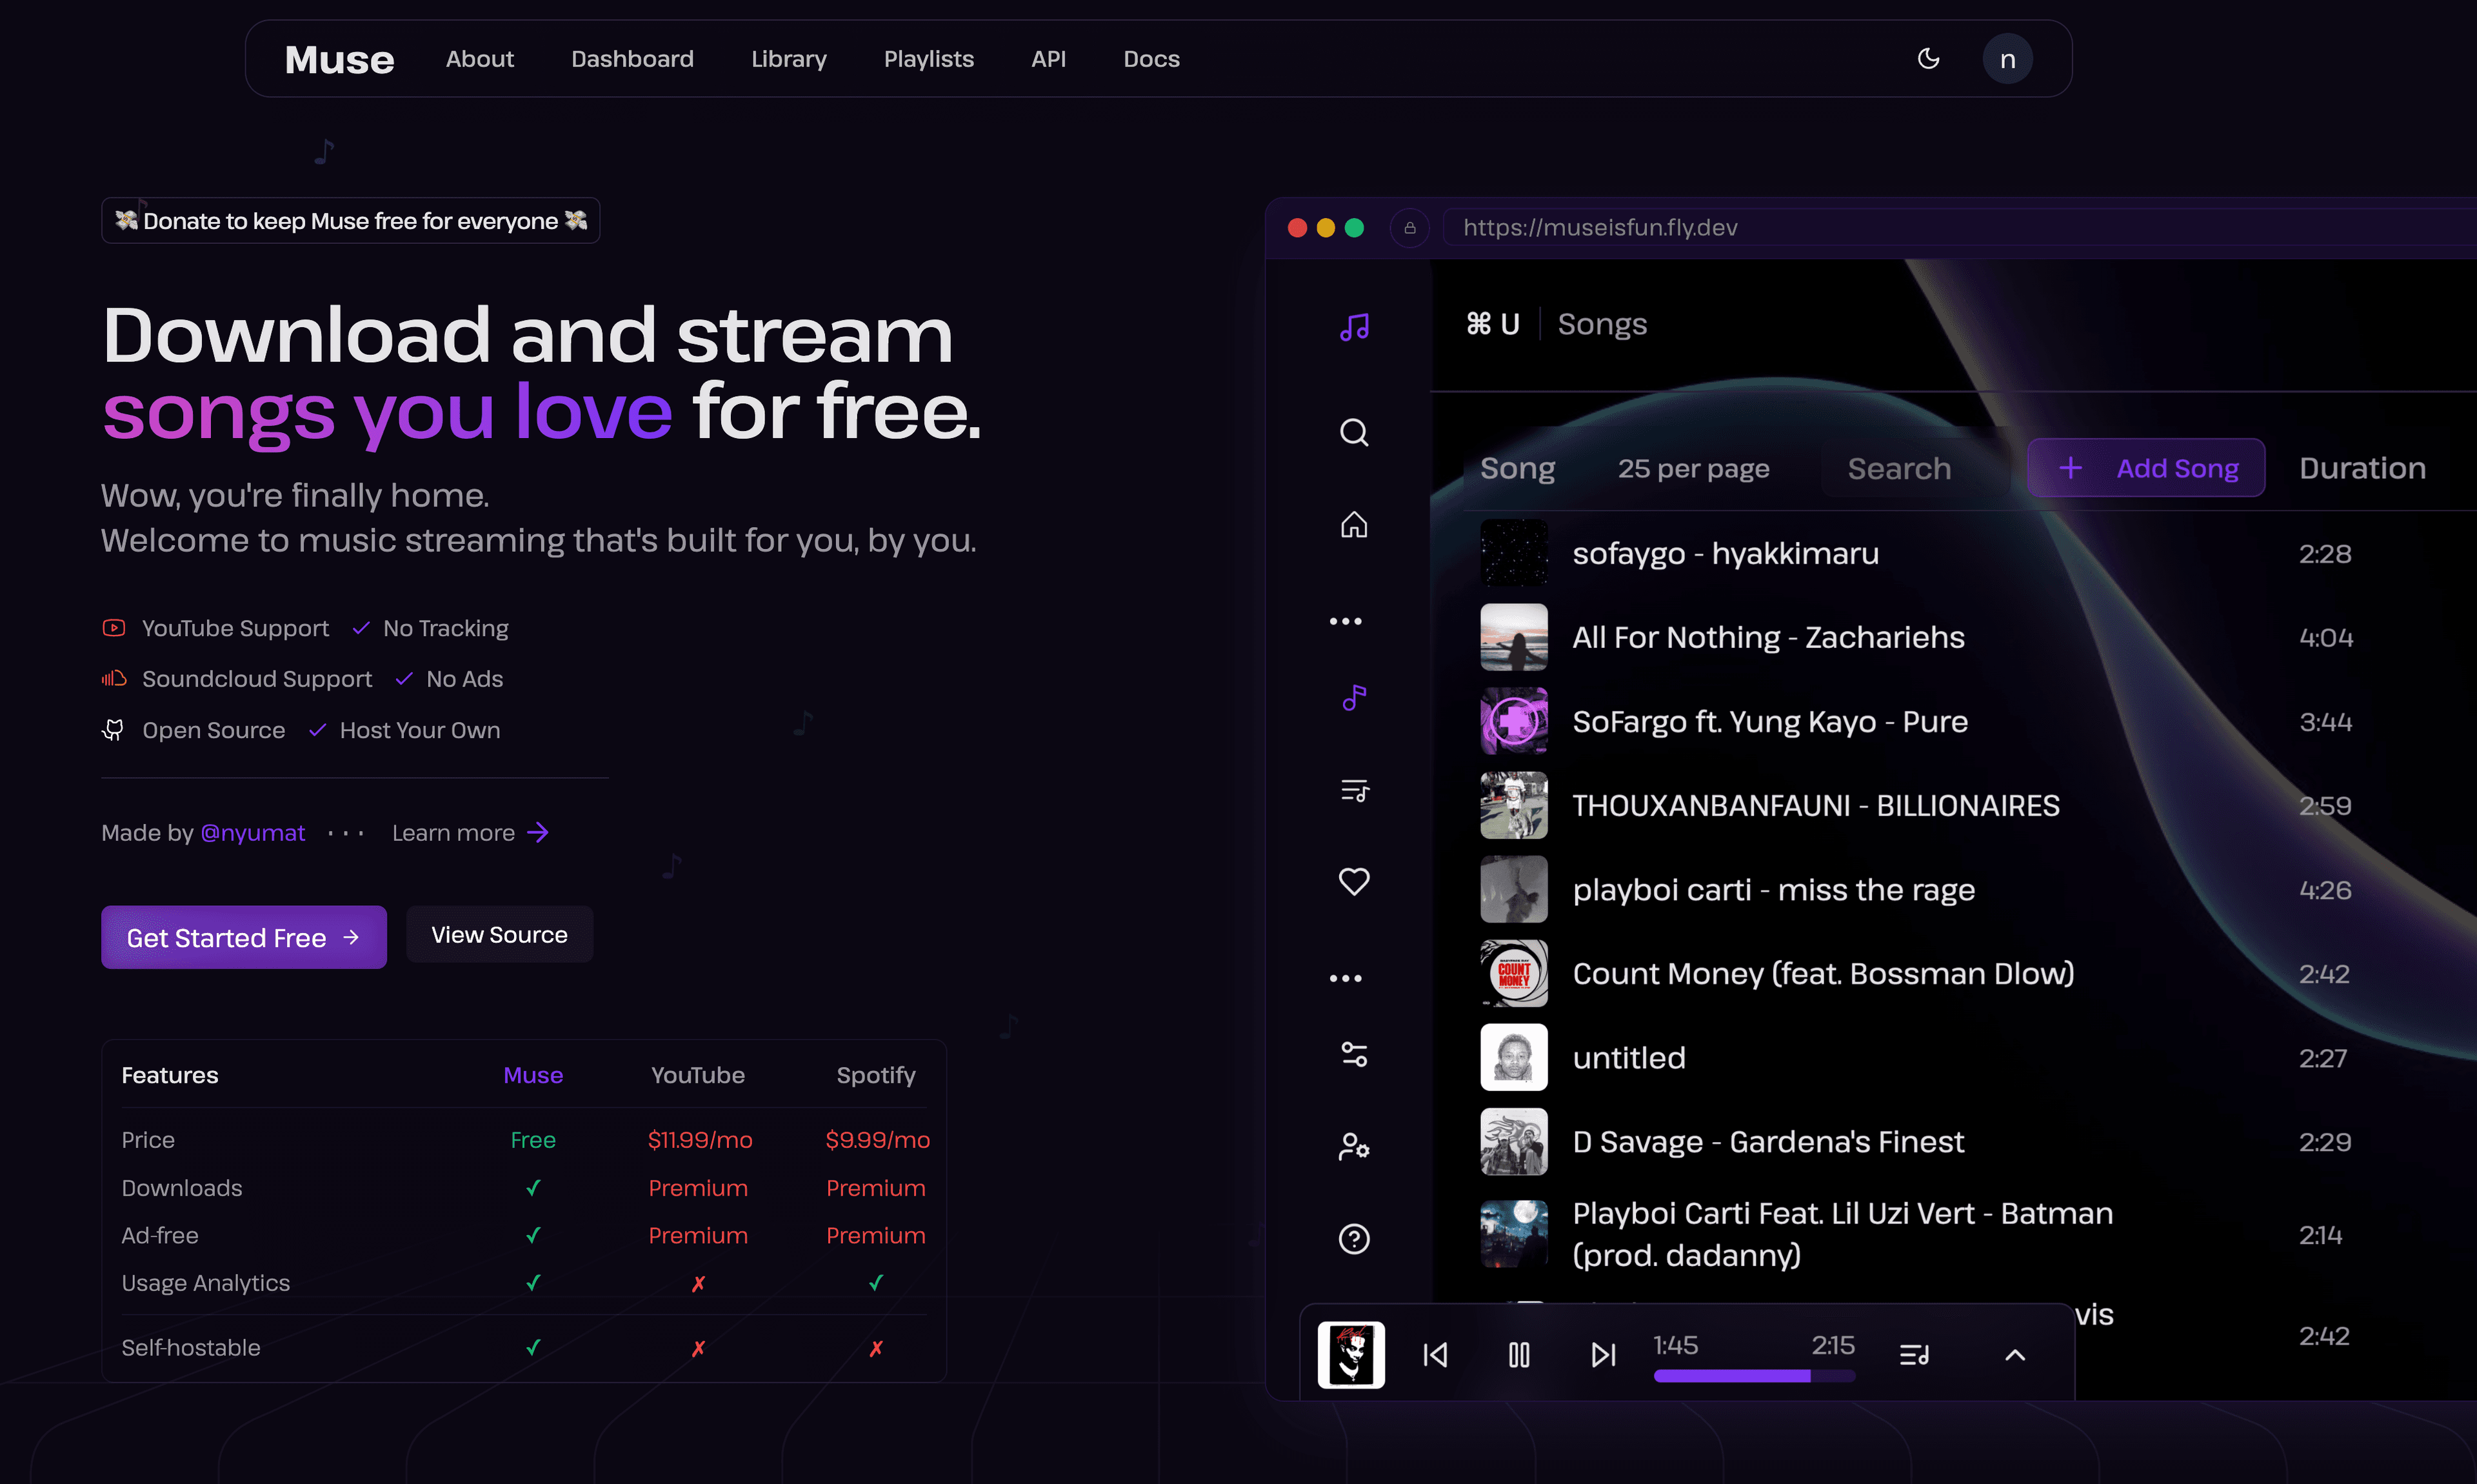Select the Playboi Carti Batman song

[x=1842, y=1234]
